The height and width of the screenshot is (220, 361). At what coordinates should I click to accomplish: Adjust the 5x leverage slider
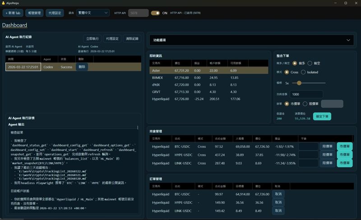point(299,83)
